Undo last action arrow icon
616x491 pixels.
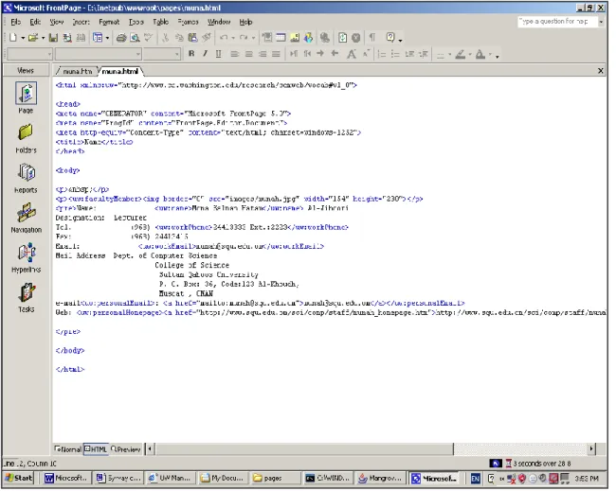click(x=224, y=38)
